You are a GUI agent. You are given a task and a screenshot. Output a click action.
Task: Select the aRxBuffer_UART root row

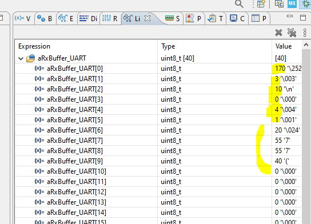pyautogui.click(x=158, y=58)
